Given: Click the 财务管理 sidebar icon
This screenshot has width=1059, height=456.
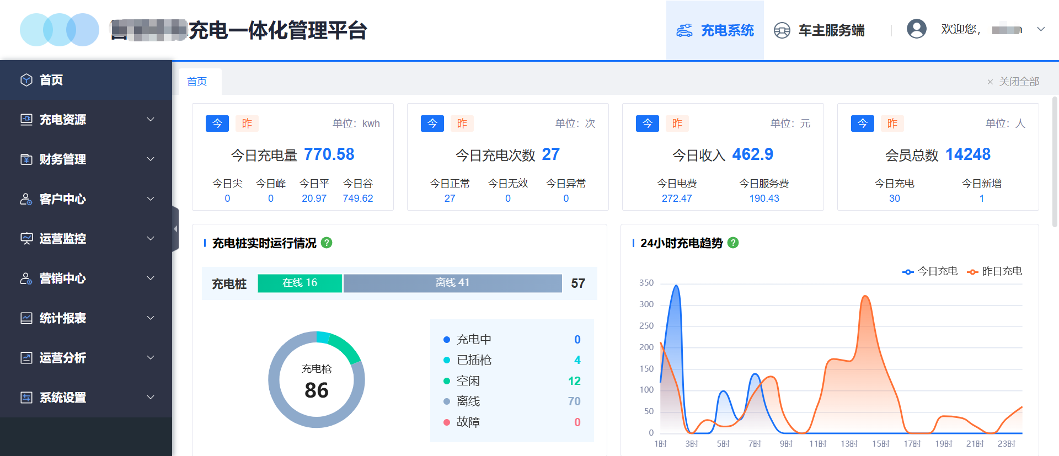Looking at the screenshot, I should (26, 159).
